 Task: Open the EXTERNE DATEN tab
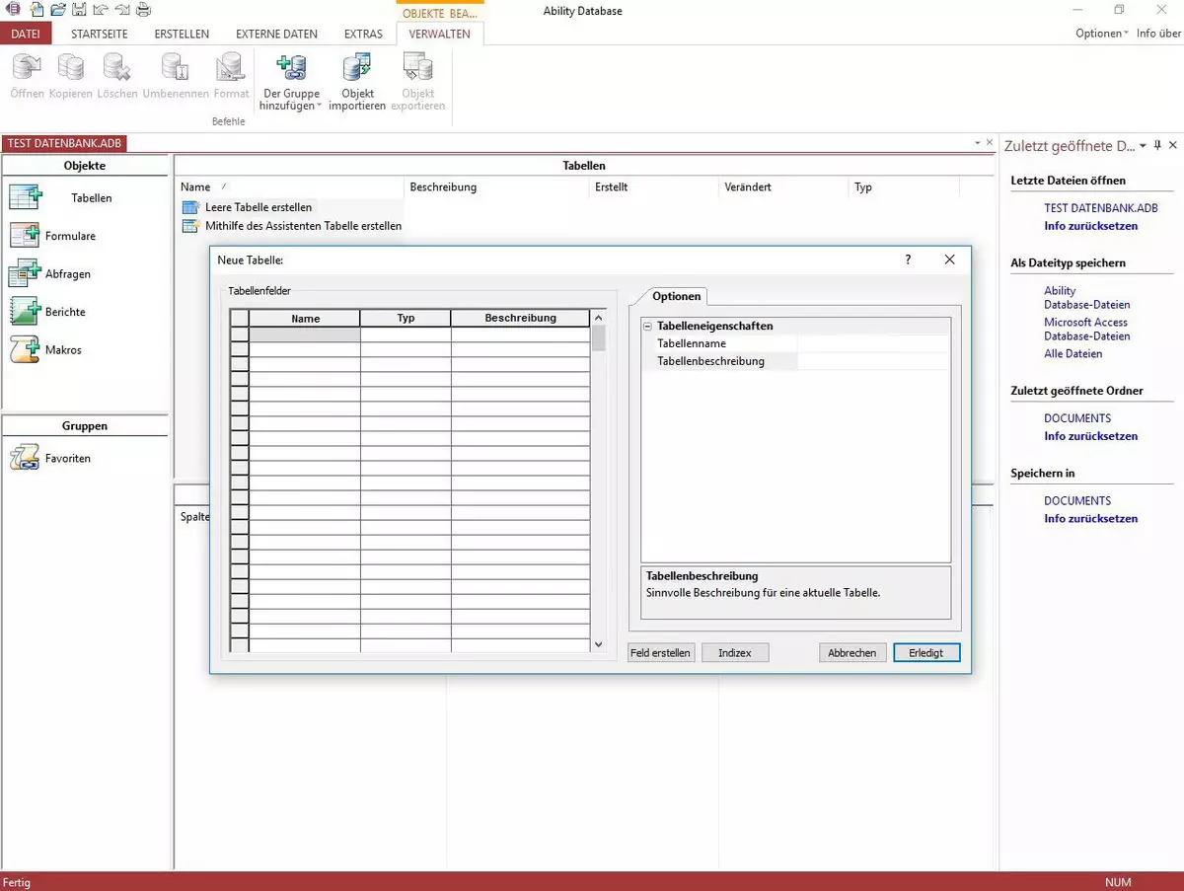click(x=276, y=34)
